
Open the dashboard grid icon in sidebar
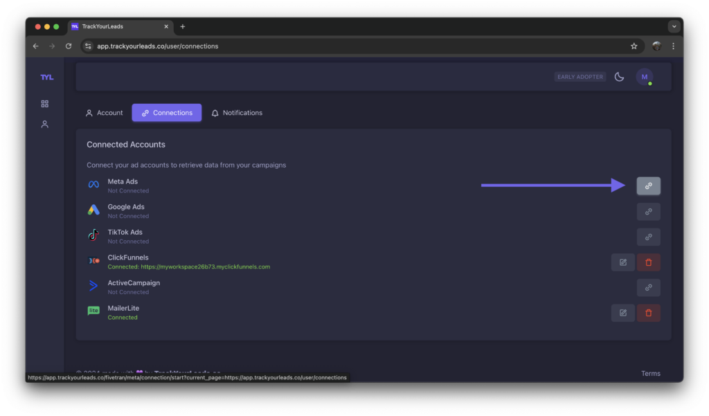click(45, 104)
